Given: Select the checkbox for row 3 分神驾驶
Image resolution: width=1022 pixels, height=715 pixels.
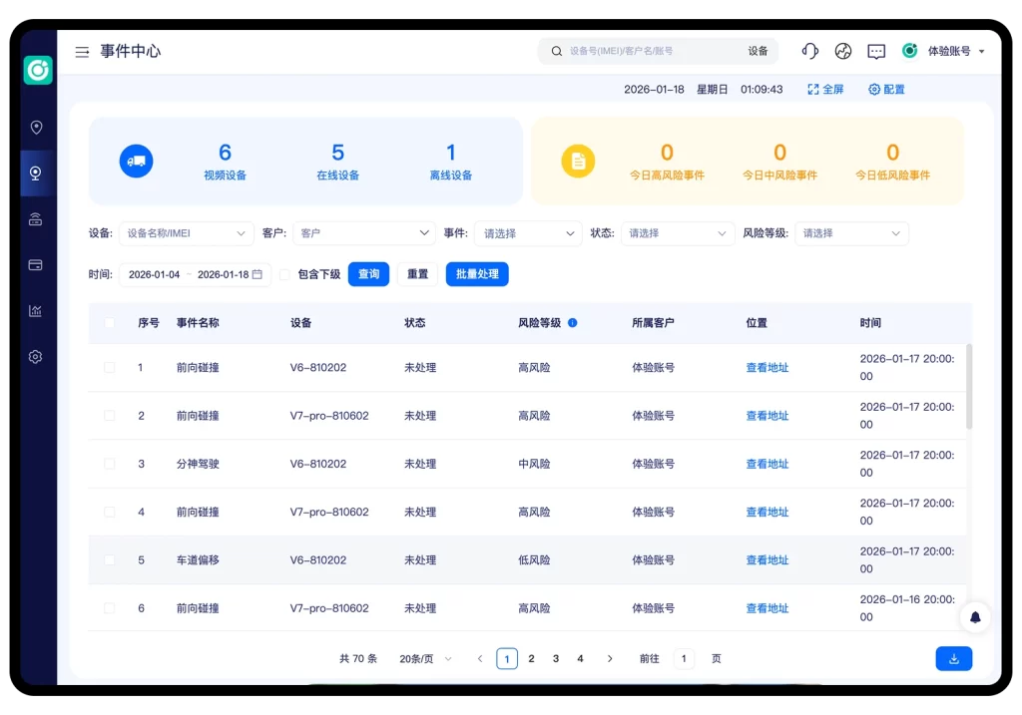Looking at the screenshot, I should click(x=110, y=464).
